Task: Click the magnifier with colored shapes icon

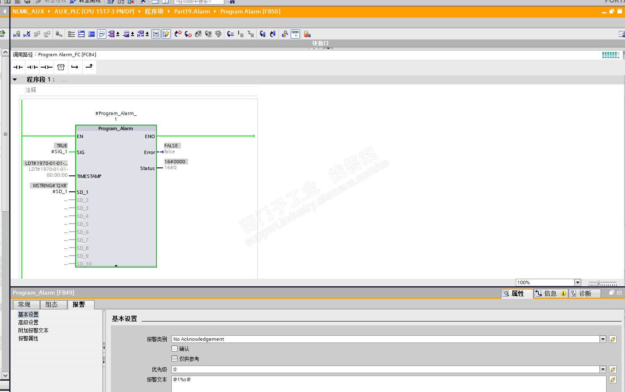Action: tap(285, 34)
